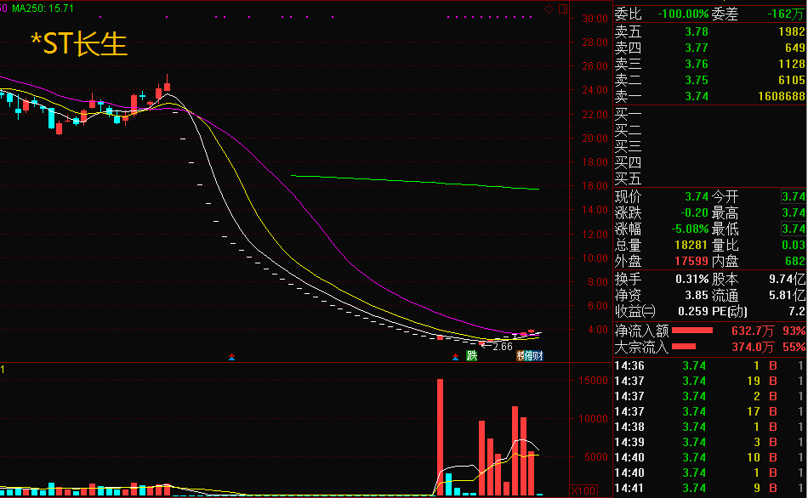Click the PE(动) value 7.2

(x=797, y=312)
